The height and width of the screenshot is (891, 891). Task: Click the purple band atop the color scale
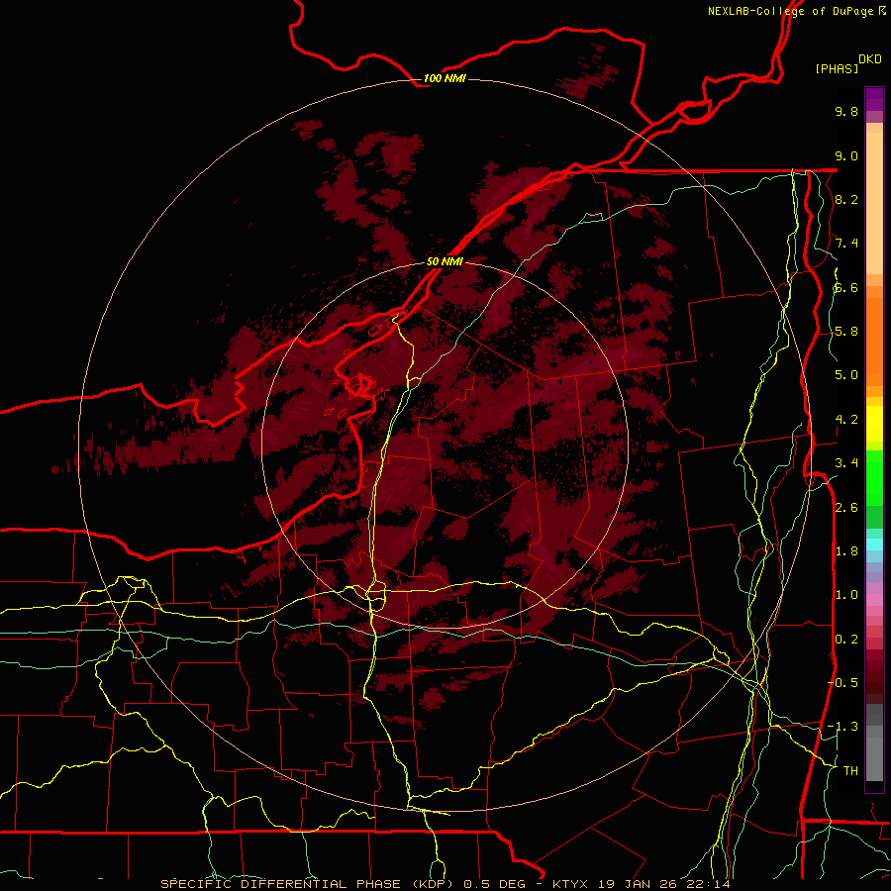(x=874, y=99)
